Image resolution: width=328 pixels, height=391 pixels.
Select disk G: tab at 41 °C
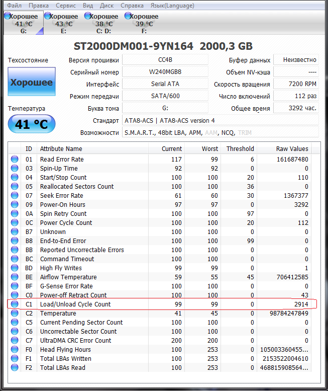click(x=24, y=23)
